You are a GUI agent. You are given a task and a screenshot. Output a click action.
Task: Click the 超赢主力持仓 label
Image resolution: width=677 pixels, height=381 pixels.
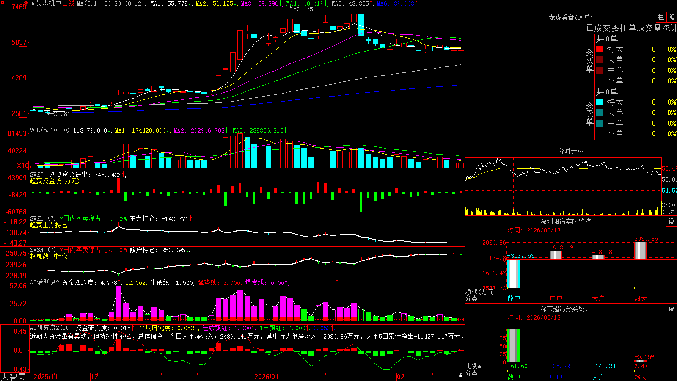[49, 225]
